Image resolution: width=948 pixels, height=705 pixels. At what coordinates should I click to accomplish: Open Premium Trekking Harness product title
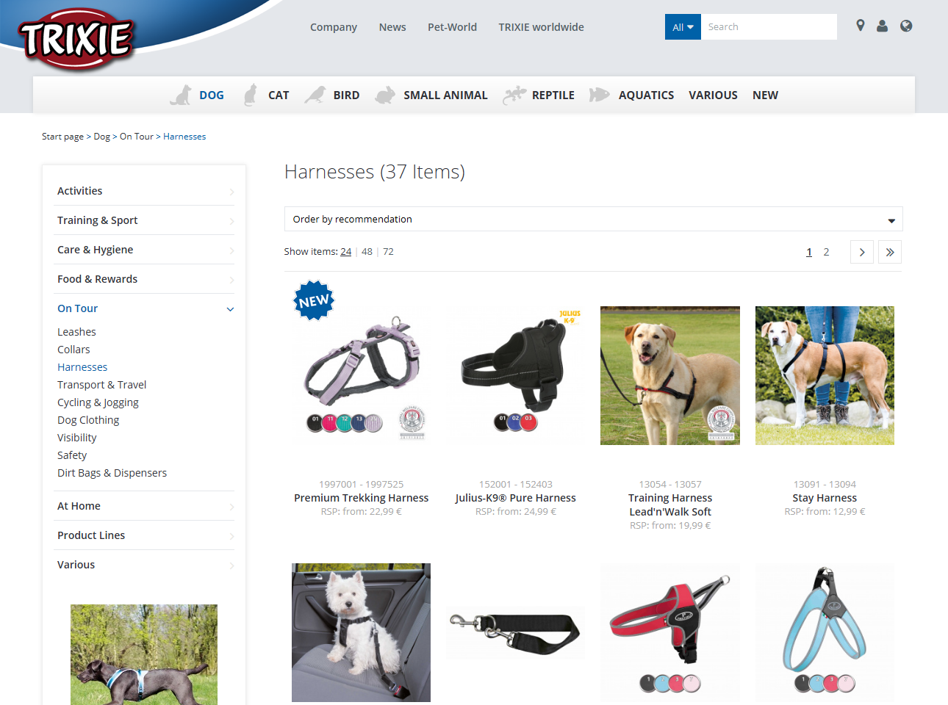tap(361, 498)
